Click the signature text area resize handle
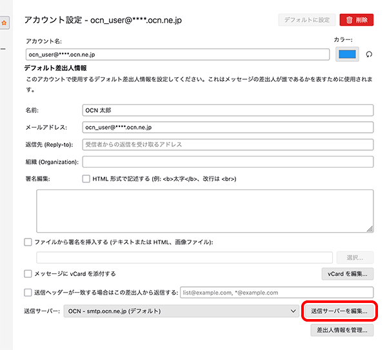Screen dimensions: 387x350 pos(370,228)
